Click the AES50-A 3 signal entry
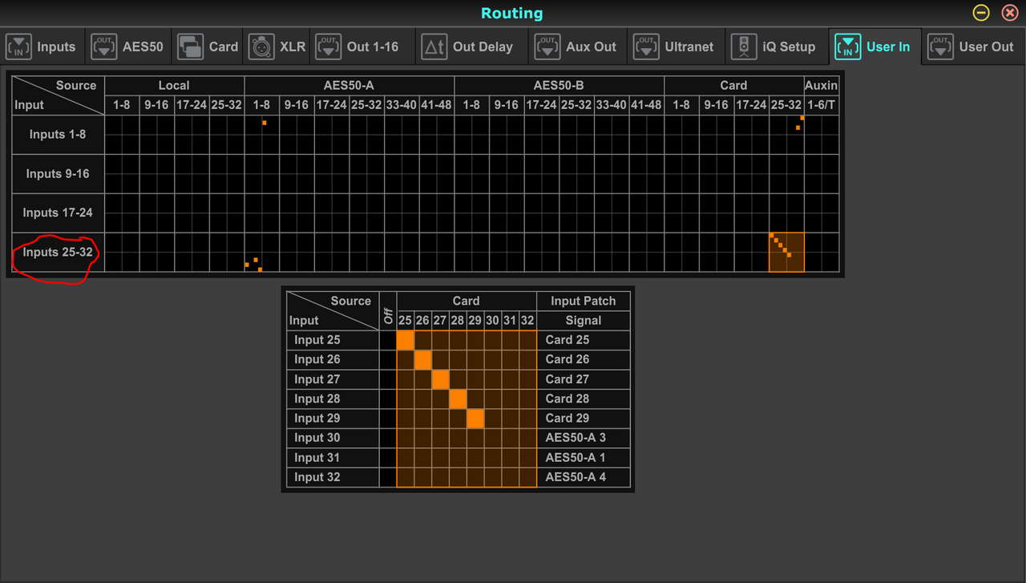1026x583 pixels. (x=584, y=438)
